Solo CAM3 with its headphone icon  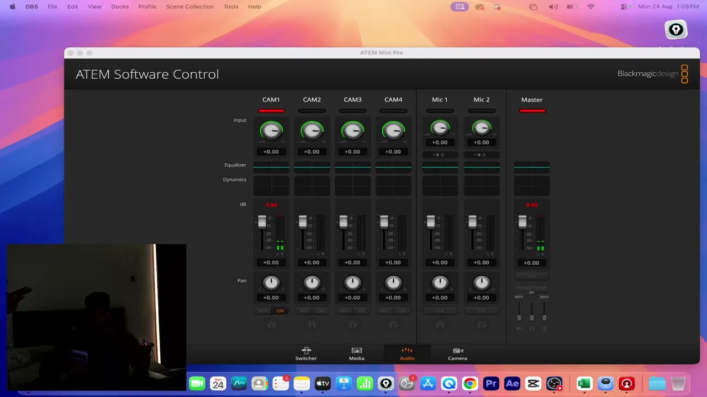[352, 325]
